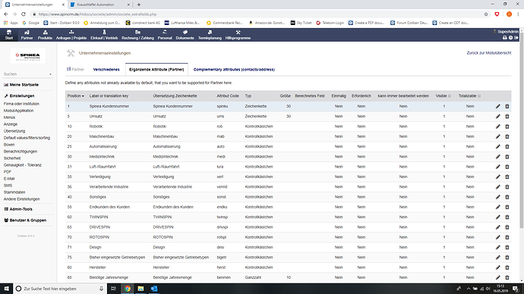Edit the Robotik attribute

[x=498, y=127]
